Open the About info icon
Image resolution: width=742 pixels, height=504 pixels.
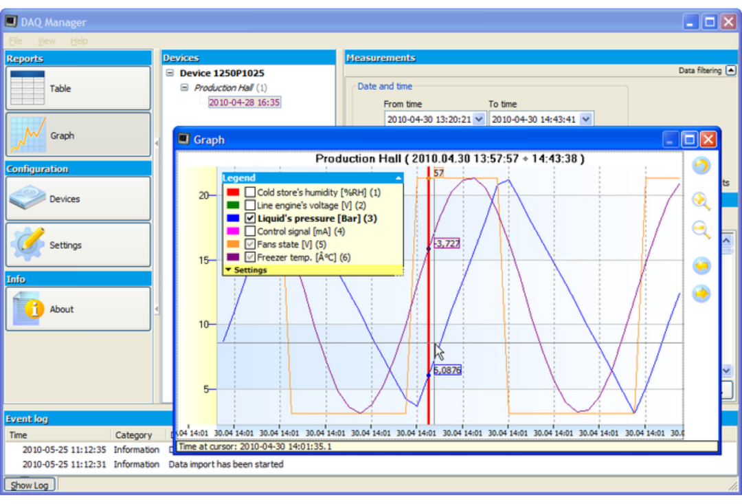click(28, 308)
